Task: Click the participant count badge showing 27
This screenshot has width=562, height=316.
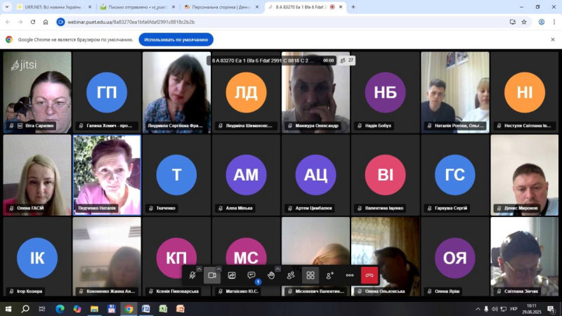Action: (x=348, y=60)
